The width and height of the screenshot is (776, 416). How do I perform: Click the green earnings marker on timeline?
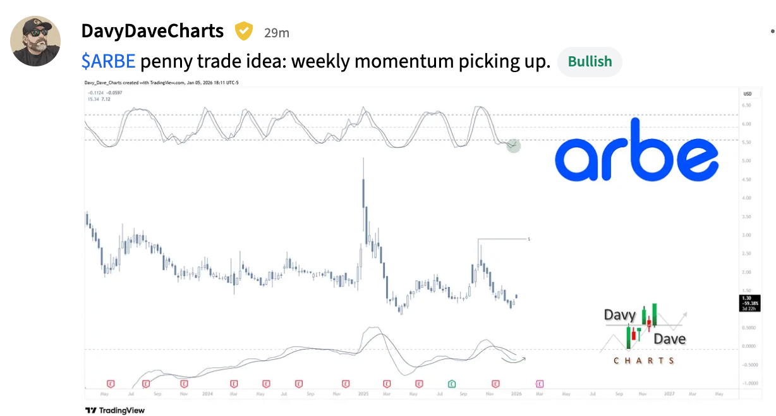pyautogui.click(x=452, y=383)
